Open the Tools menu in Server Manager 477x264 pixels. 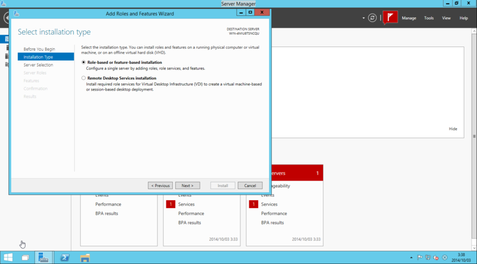(x=429, y=18)
